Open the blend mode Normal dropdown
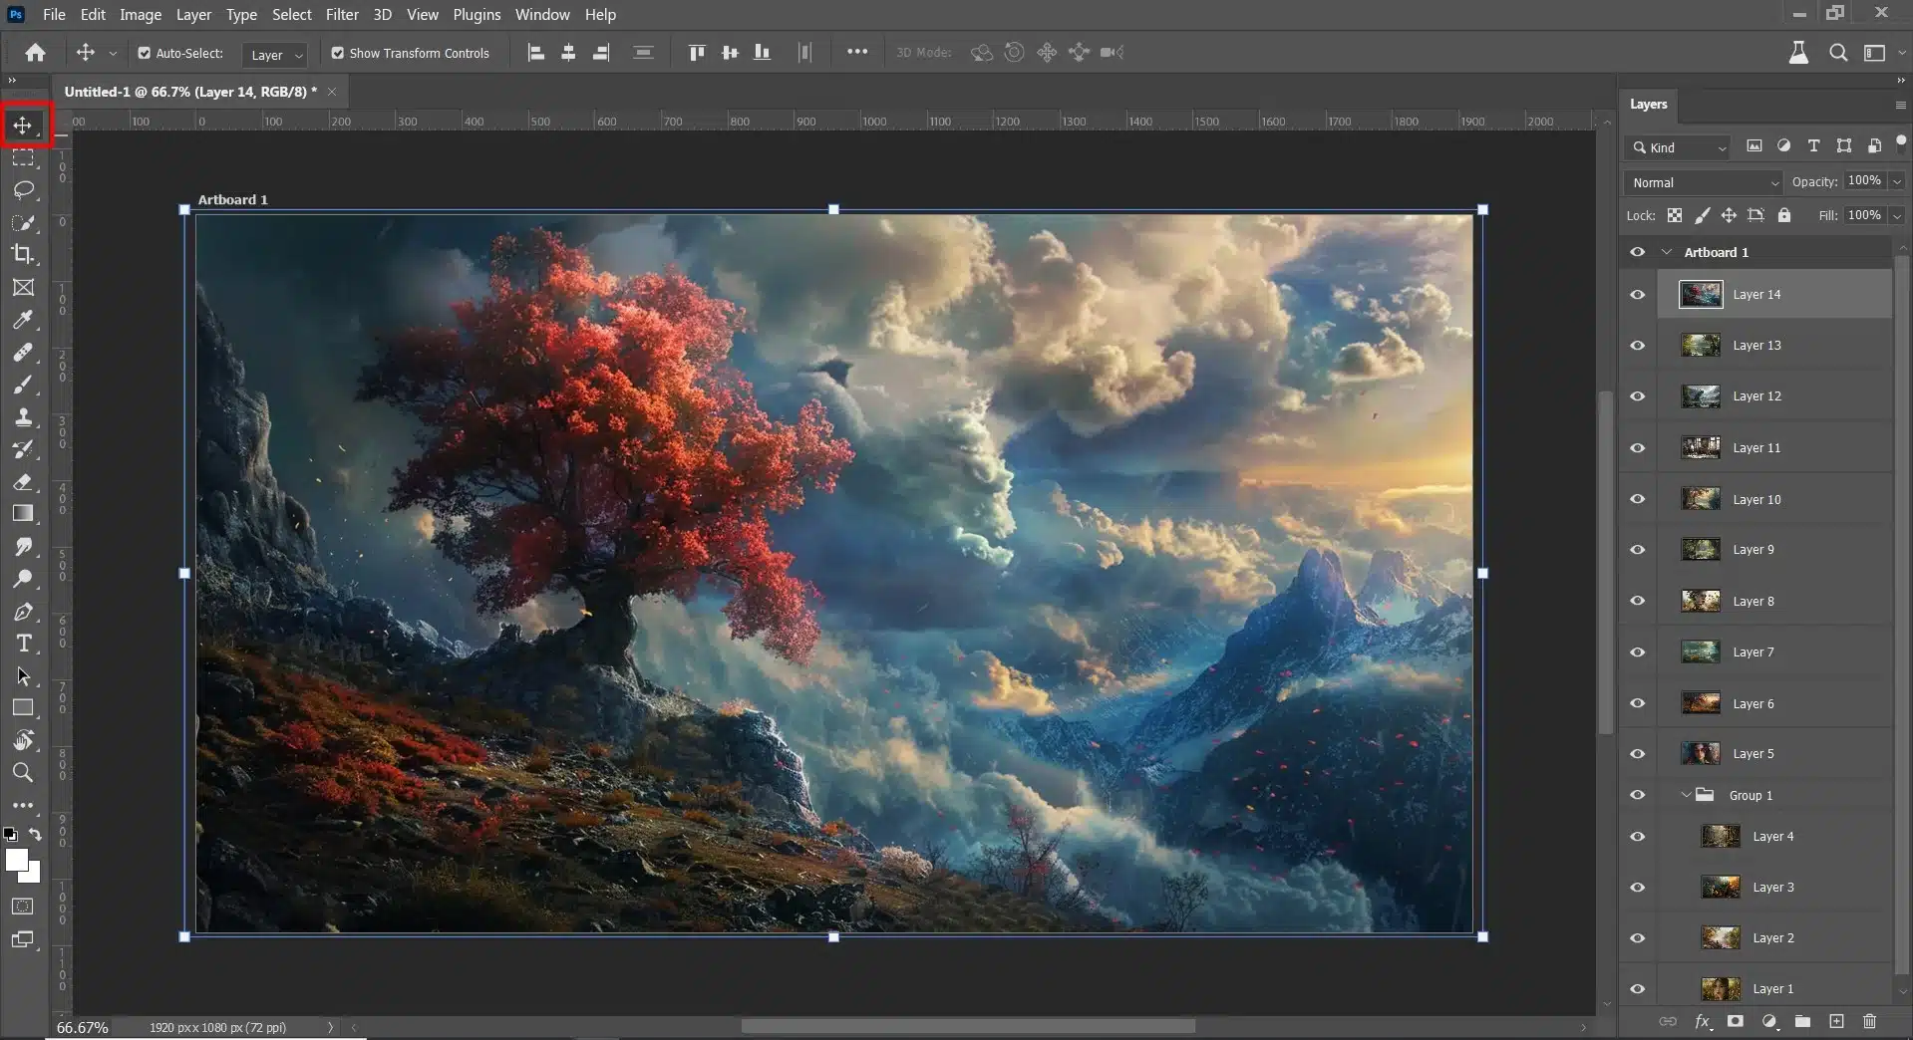 [x=1703, y=182]
